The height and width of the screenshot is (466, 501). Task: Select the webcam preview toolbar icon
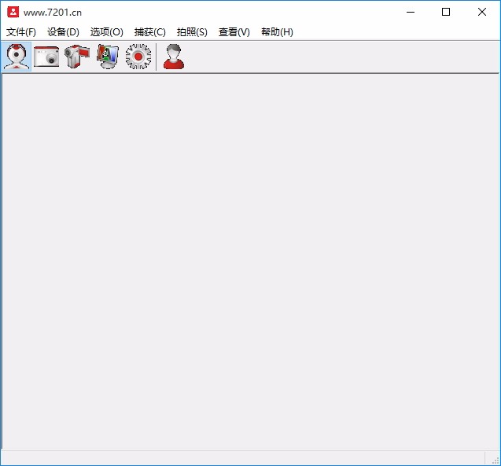(16, 57)
